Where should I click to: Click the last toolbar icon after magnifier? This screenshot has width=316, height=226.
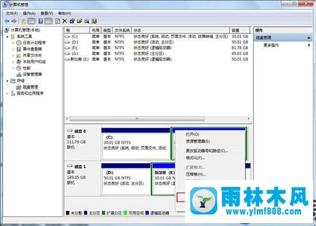point(94,21)
